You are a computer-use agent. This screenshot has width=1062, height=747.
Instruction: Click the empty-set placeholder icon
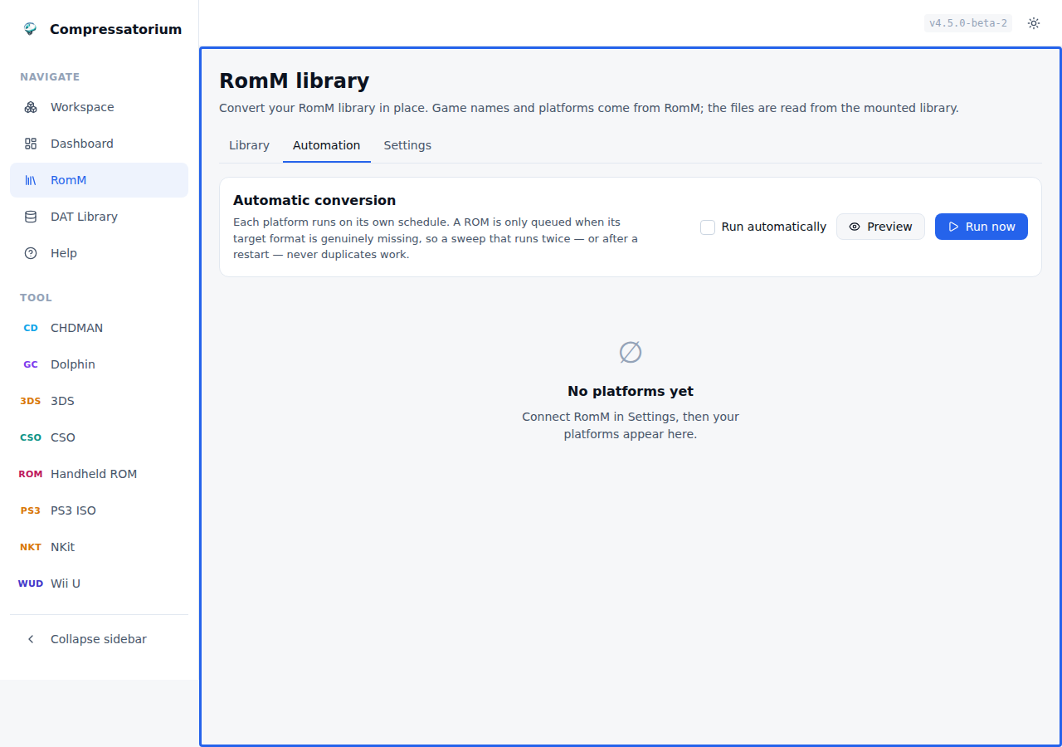[x=631, y=352]
